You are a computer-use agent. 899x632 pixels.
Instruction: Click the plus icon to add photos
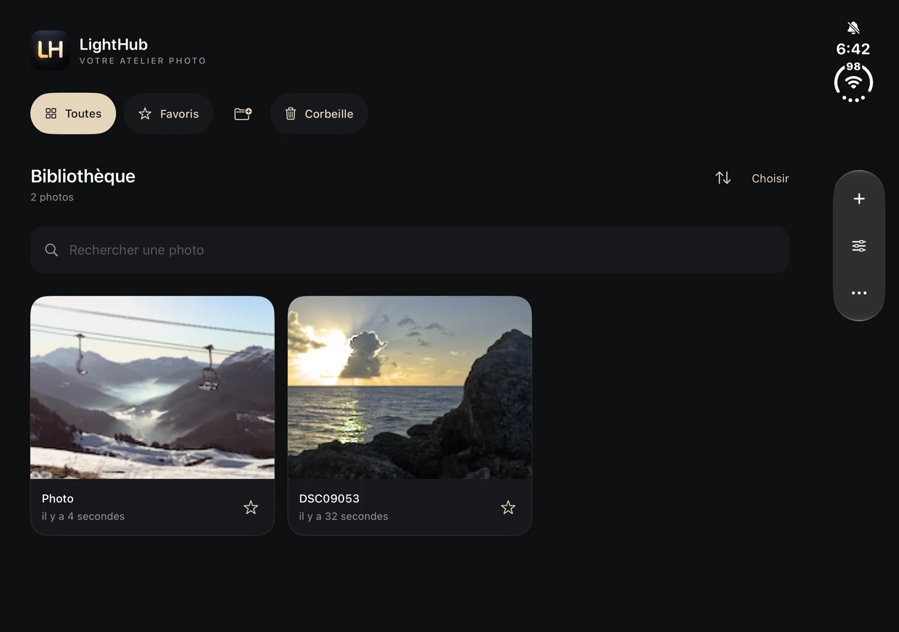(x=859, y=199)
